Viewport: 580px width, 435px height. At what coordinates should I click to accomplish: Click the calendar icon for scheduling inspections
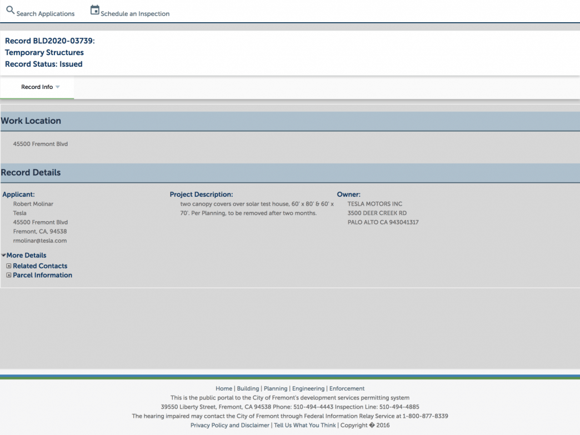94,10
